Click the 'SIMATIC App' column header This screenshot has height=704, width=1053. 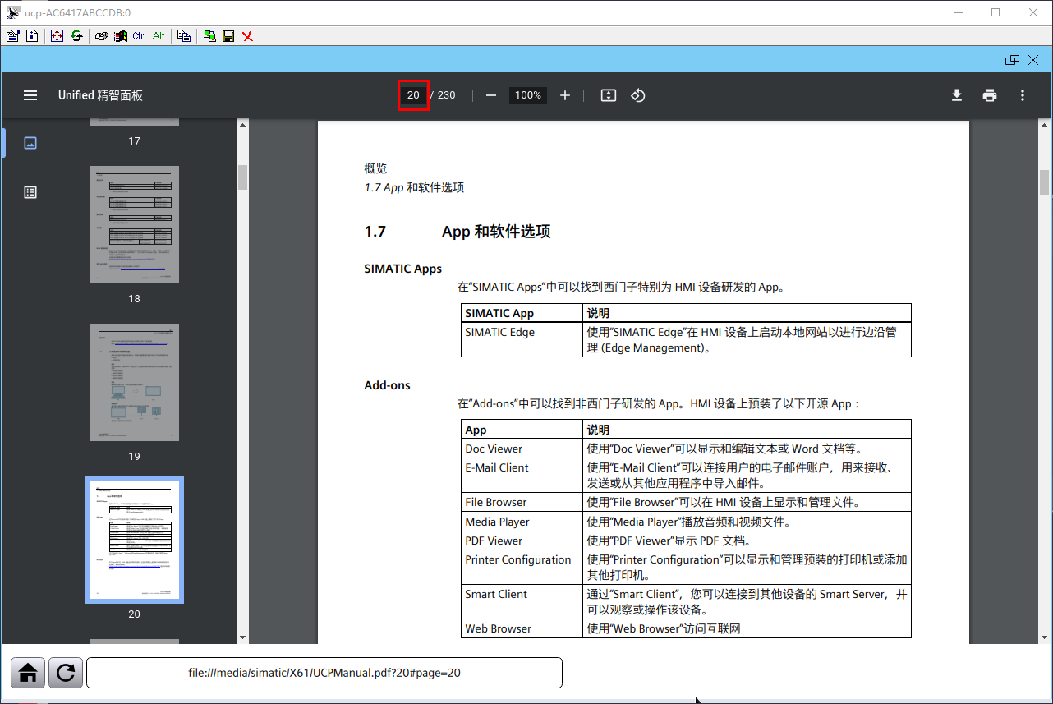click(x=522, y=313)
